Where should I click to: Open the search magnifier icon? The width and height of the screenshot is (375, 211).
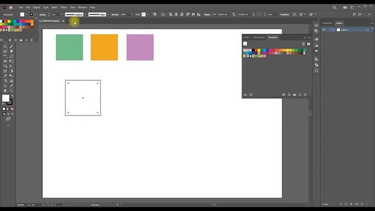(x=335, y=8)
